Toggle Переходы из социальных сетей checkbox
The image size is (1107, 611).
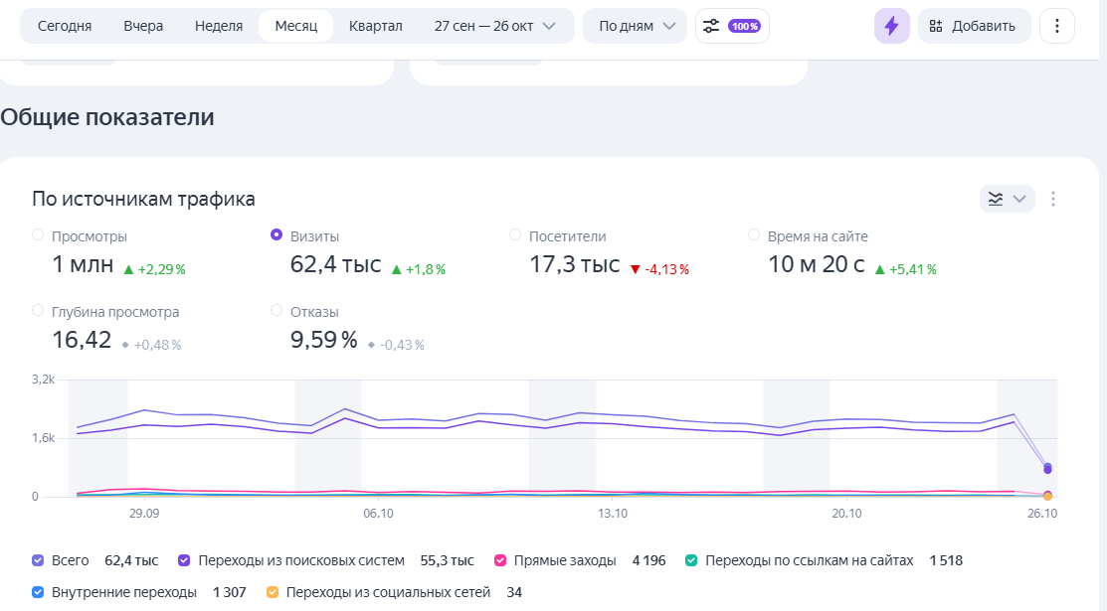[x=273, y=592]
